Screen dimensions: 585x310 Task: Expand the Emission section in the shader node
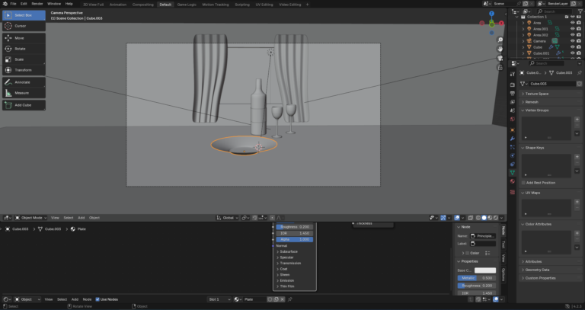(x=288, y=280)
